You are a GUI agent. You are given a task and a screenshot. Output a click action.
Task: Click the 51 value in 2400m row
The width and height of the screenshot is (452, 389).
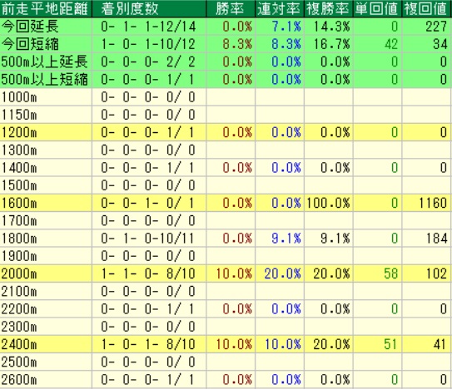click(x=390, y=344)
